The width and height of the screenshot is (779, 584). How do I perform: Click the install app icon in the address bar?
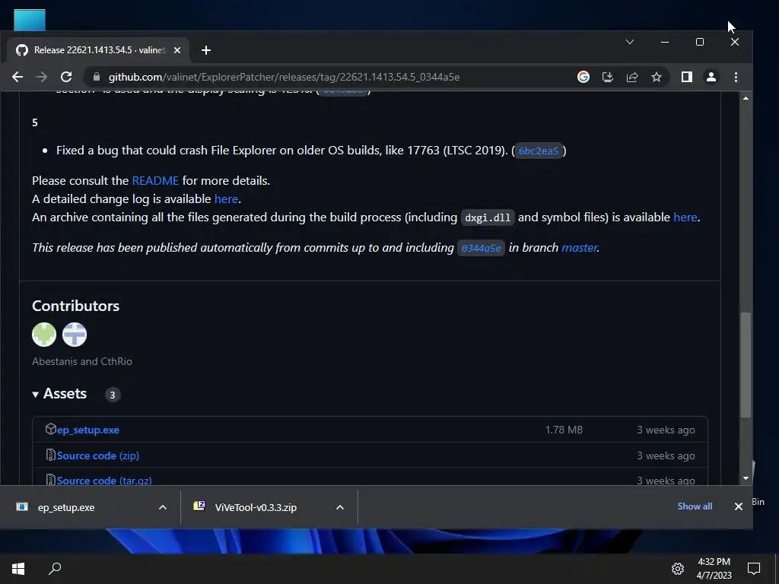[608, 77]
